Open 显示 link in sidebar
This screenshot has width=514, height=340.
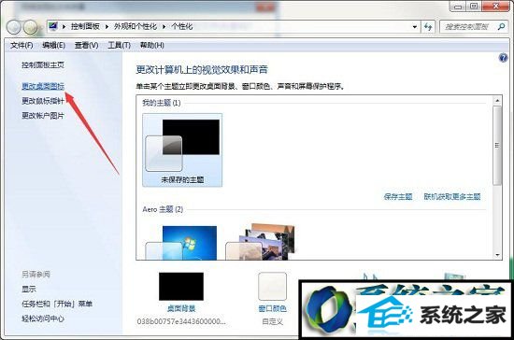click(29, 289)
